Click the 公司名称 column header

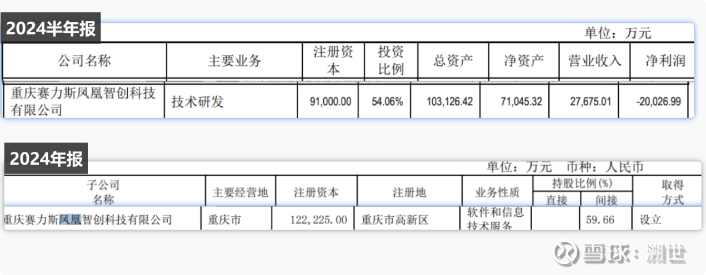(84, 60)
